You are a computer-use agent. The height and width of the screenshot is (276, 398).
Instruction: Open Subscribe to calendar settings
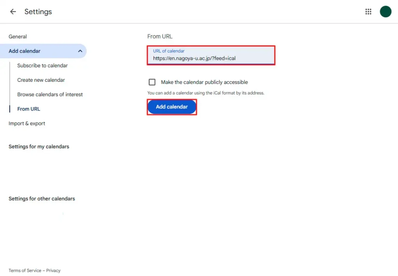pyautogui.click(x=42, y=65)
